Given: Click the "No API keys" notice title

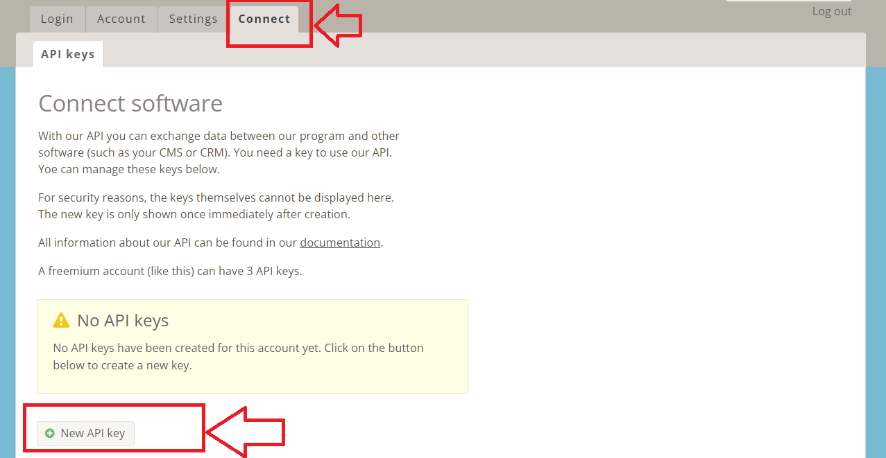Looking at the screenshot, I should point(123,320).
